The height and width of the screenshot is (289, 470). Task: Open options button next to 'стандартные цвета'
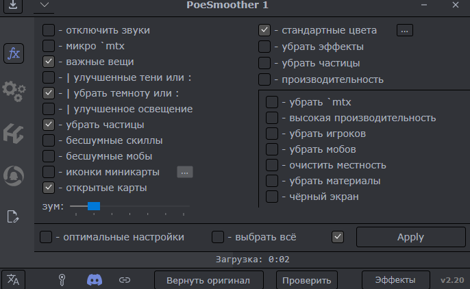[405, 31]
